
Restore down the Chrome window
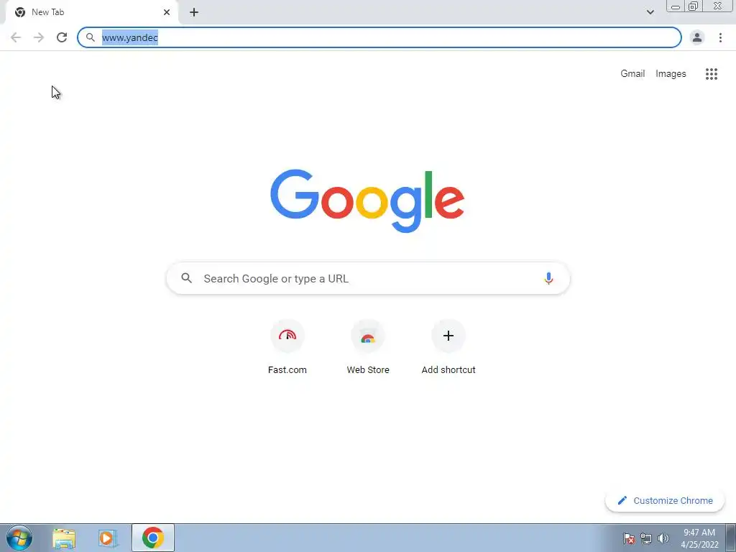[693, 6]
